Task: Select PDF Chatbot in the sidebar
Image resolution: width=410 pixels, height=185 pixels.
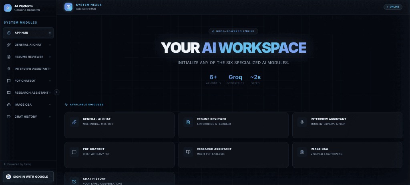Action: tap(28, 80)
